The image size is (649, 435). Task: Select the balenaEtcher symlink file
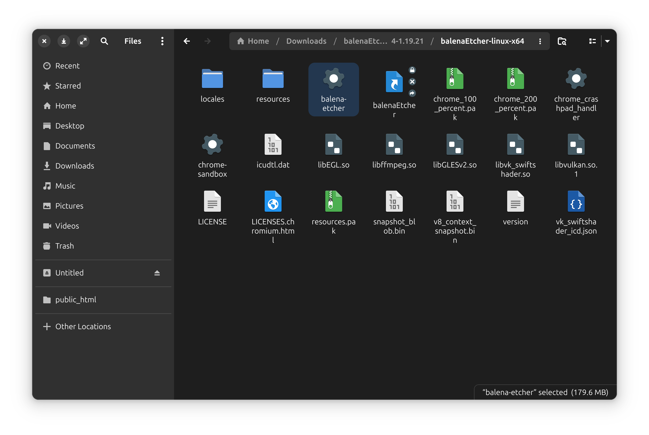[394, 82]
